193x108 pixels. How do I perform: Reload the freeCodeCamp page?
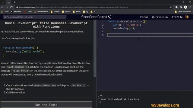tap(11, 7)
